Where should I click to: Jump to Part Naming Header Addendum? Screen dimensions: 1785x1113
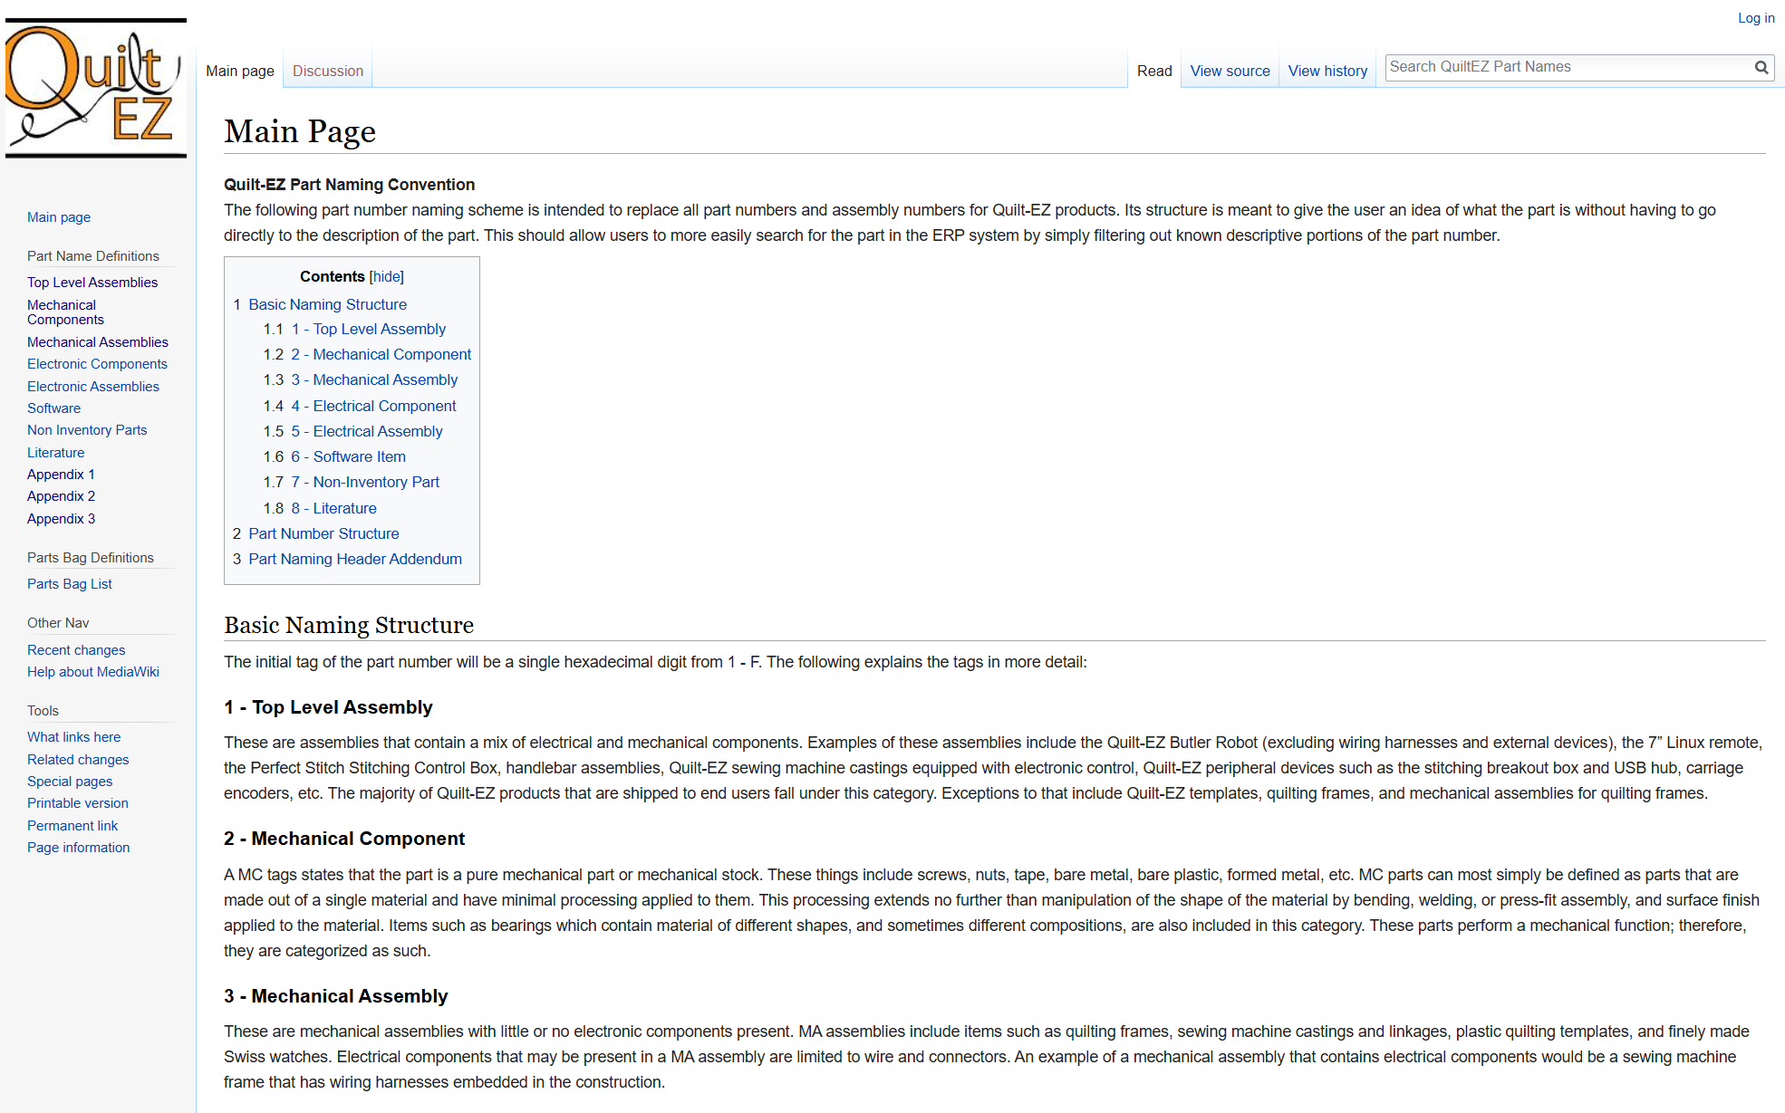[x=355, y=559]
